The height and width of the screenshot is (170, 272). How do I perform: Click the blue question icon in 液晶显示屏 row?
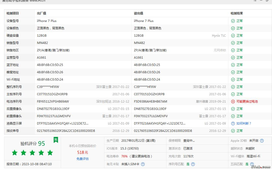point(233,124)
